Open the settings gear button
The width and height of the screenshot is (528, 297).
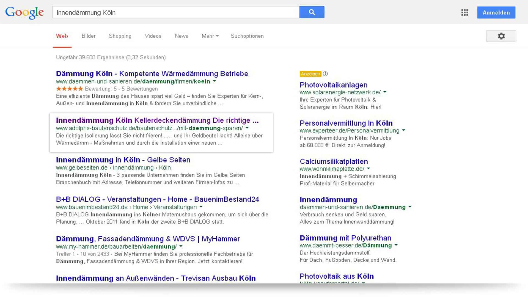point(501,36)
